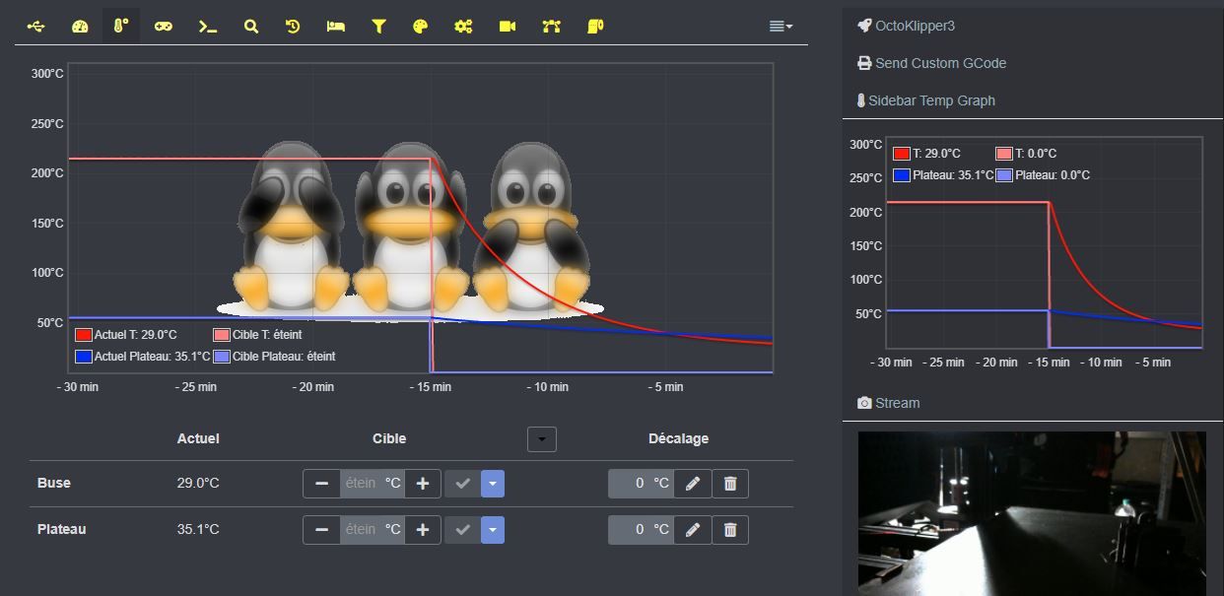Open the USB connection tab
Image resolution: width=1224 pixels, height=596 pixels.
[x=36, y=27]
